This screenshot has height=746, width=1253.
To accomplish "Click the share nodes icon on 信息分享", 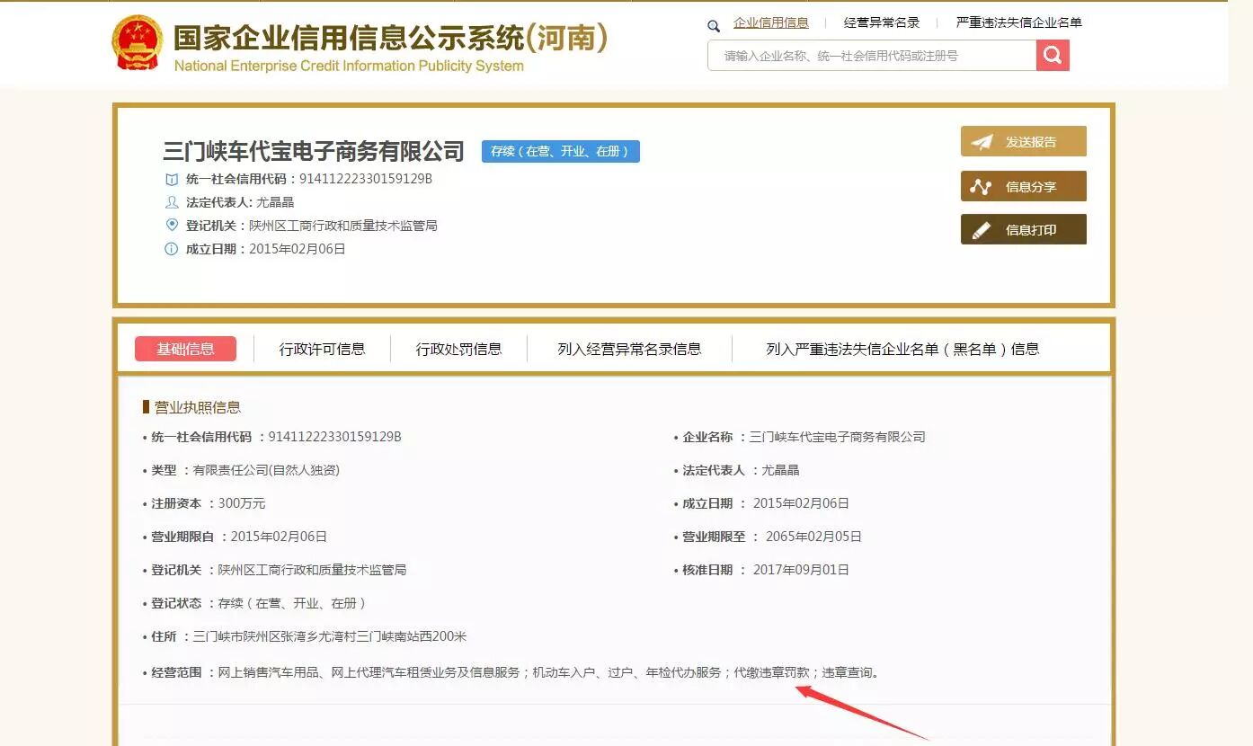I will pyautogui.click(x=981, y=187).
